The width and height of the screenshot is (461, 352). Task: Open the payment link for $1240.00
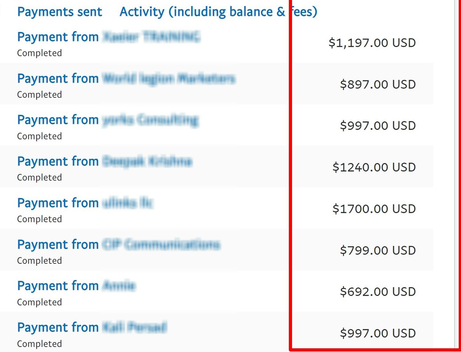(104, 162)
